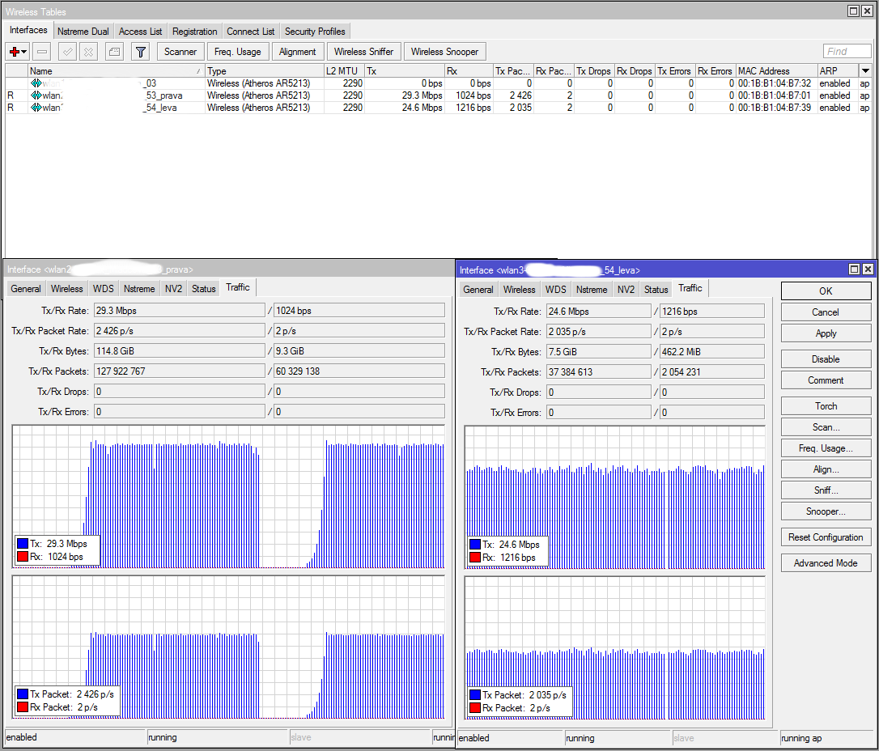Click the Tx Bytes field showing 7.5 GiB

(599, 352)
